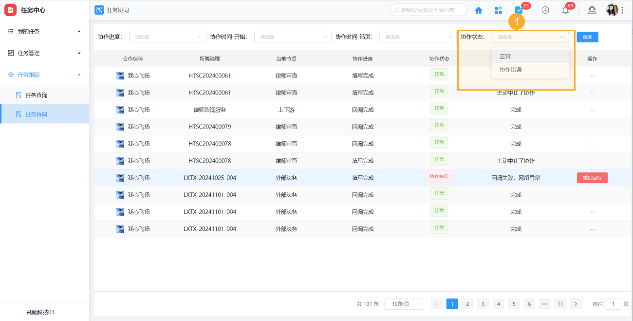The width and height of the screenshot is (633, 321).
Task: Expand the 我的任务 sidebar menu
Action: [x=44, y=32]
